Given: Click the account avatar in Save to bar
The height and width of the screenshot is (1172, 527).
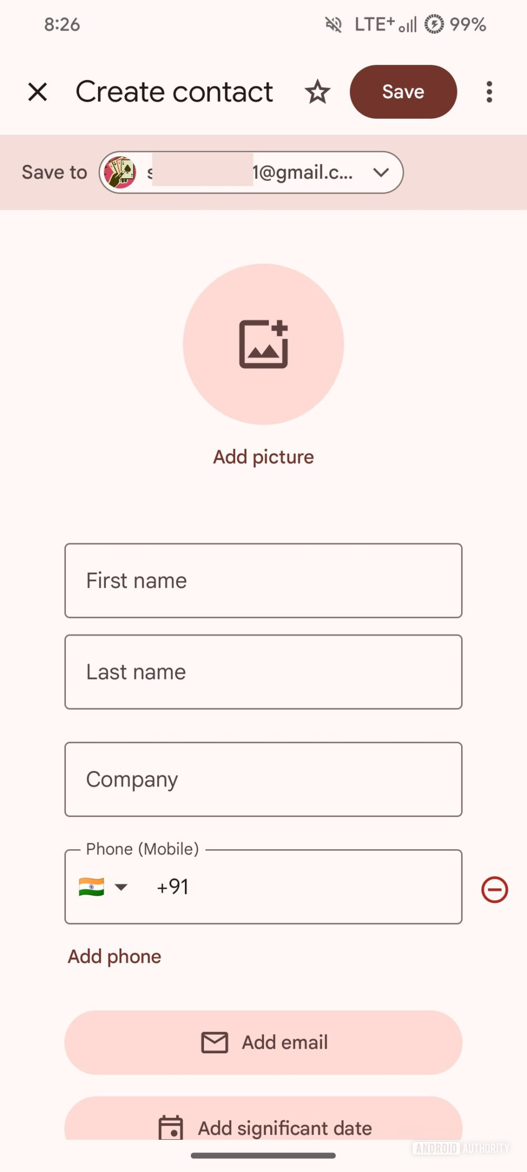Looking at the screenshot, I should pyautogui.click(x=121, y=172).
